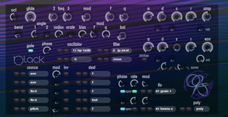Viewport: 228px width, 117px height.
Task: Toggle blue switch left of lorenz x sync label
Action: 123,109
